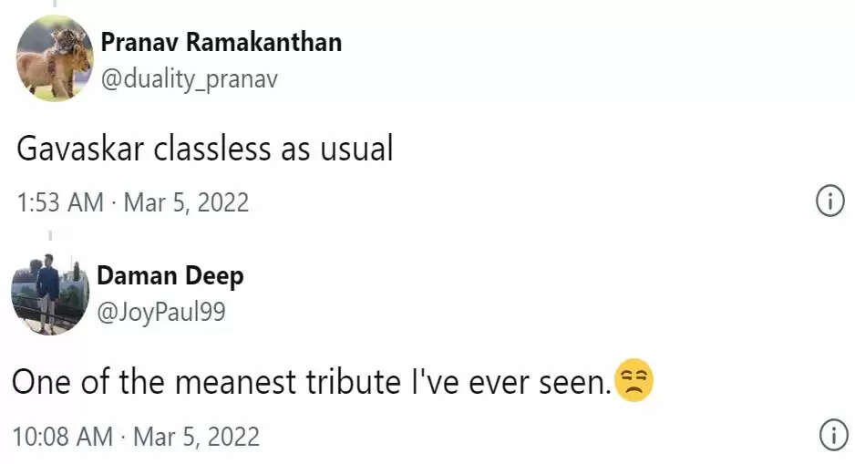The image size is (855, 464).
Task: Click the 1:53 AM timestamp
Action: pyautogui.click(x=60, y=202)
